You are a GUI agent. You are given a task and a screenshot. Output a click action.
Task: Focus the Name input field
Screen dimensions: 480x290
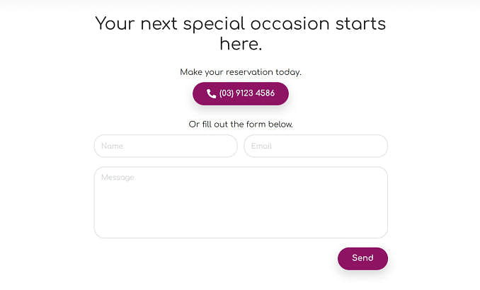pyautogui.click(x=166, y=146)
